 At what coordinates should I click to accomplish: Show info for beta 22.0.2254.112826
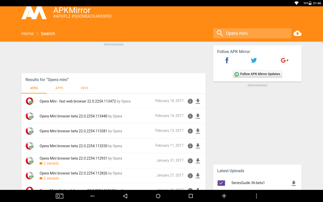(x=190, y=176)
